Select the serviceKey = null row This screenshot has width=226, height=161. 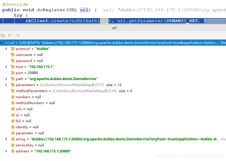[113, 145]
